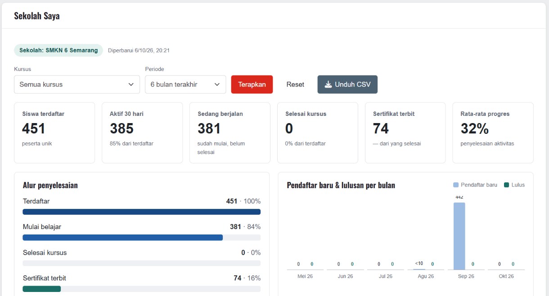Select the Siswa terdaftar card showing 451
549x296 pixels.
pos(54,133)
